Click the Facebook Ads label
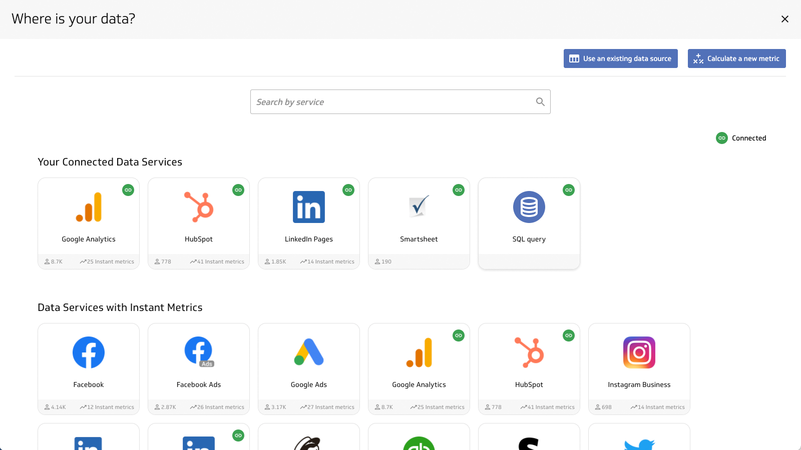 point(199,385)
